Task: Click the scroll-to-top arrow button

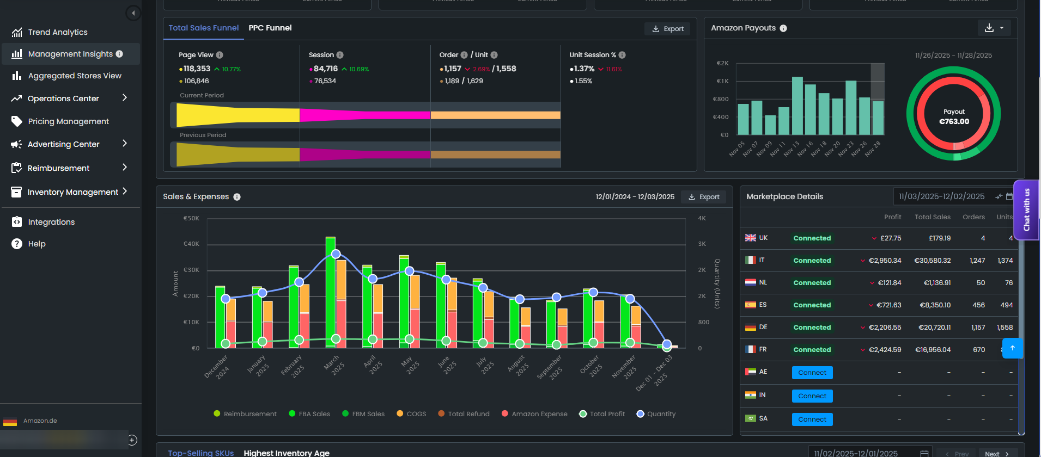Action: pos(1012,348)
